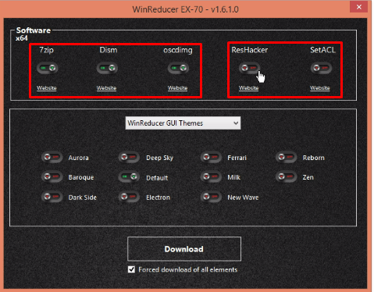
Task: Uncheck Forced download of all elements
Action: tap(131, 269)
